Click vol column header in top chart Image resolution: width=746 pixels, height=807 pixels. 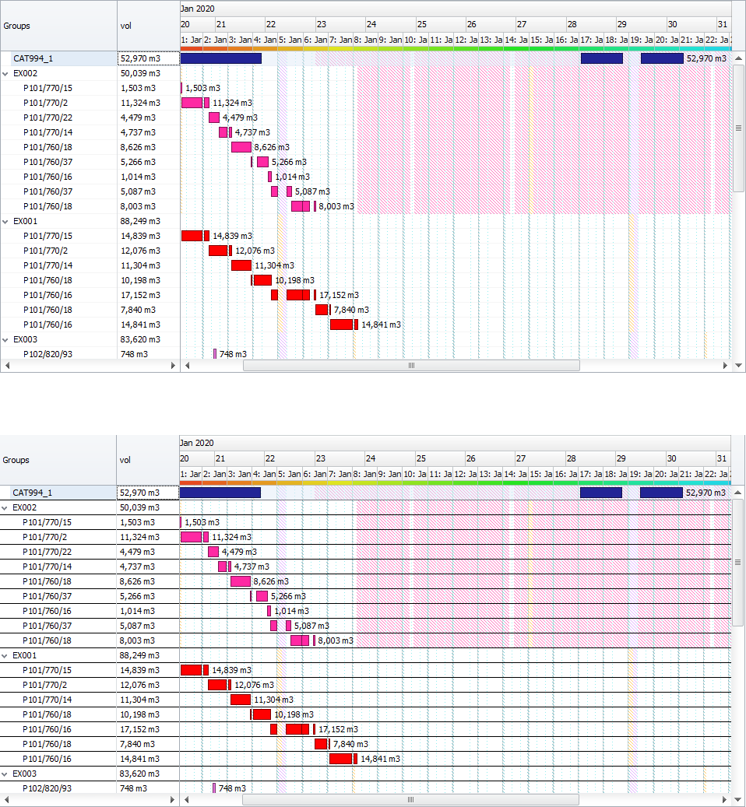(x=149, y=26)
